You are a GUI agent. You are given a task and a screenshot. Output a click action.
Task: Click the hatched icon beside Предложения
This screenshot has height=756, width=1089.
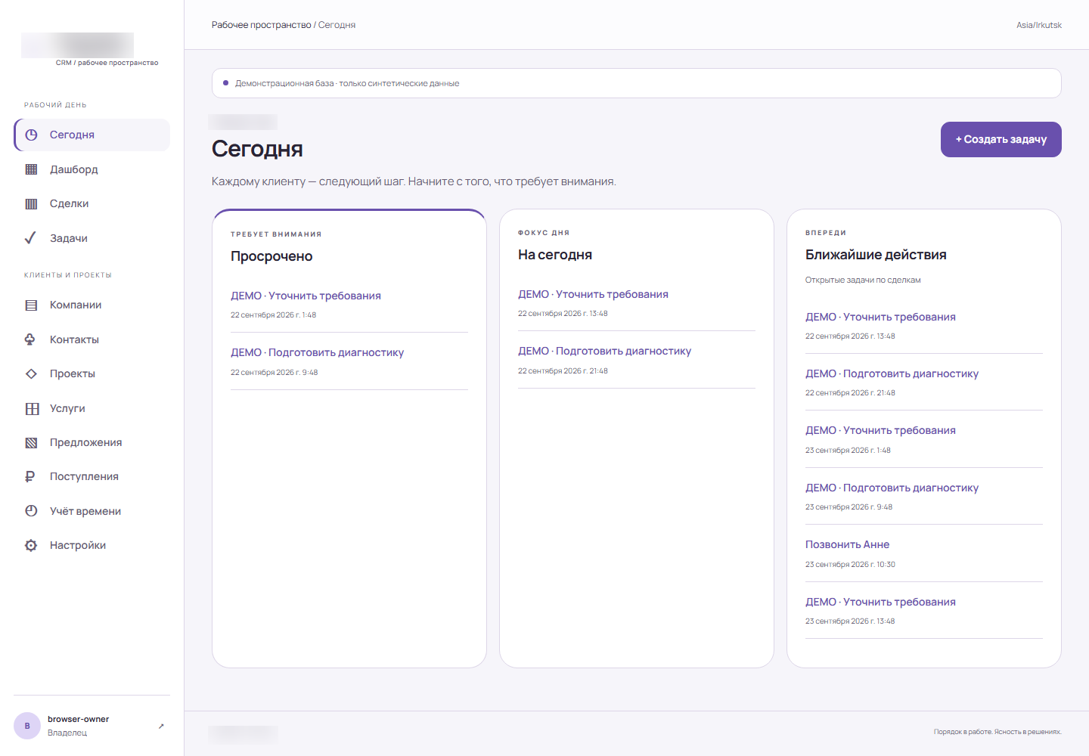pyautogui.click(x=31, y=442)
